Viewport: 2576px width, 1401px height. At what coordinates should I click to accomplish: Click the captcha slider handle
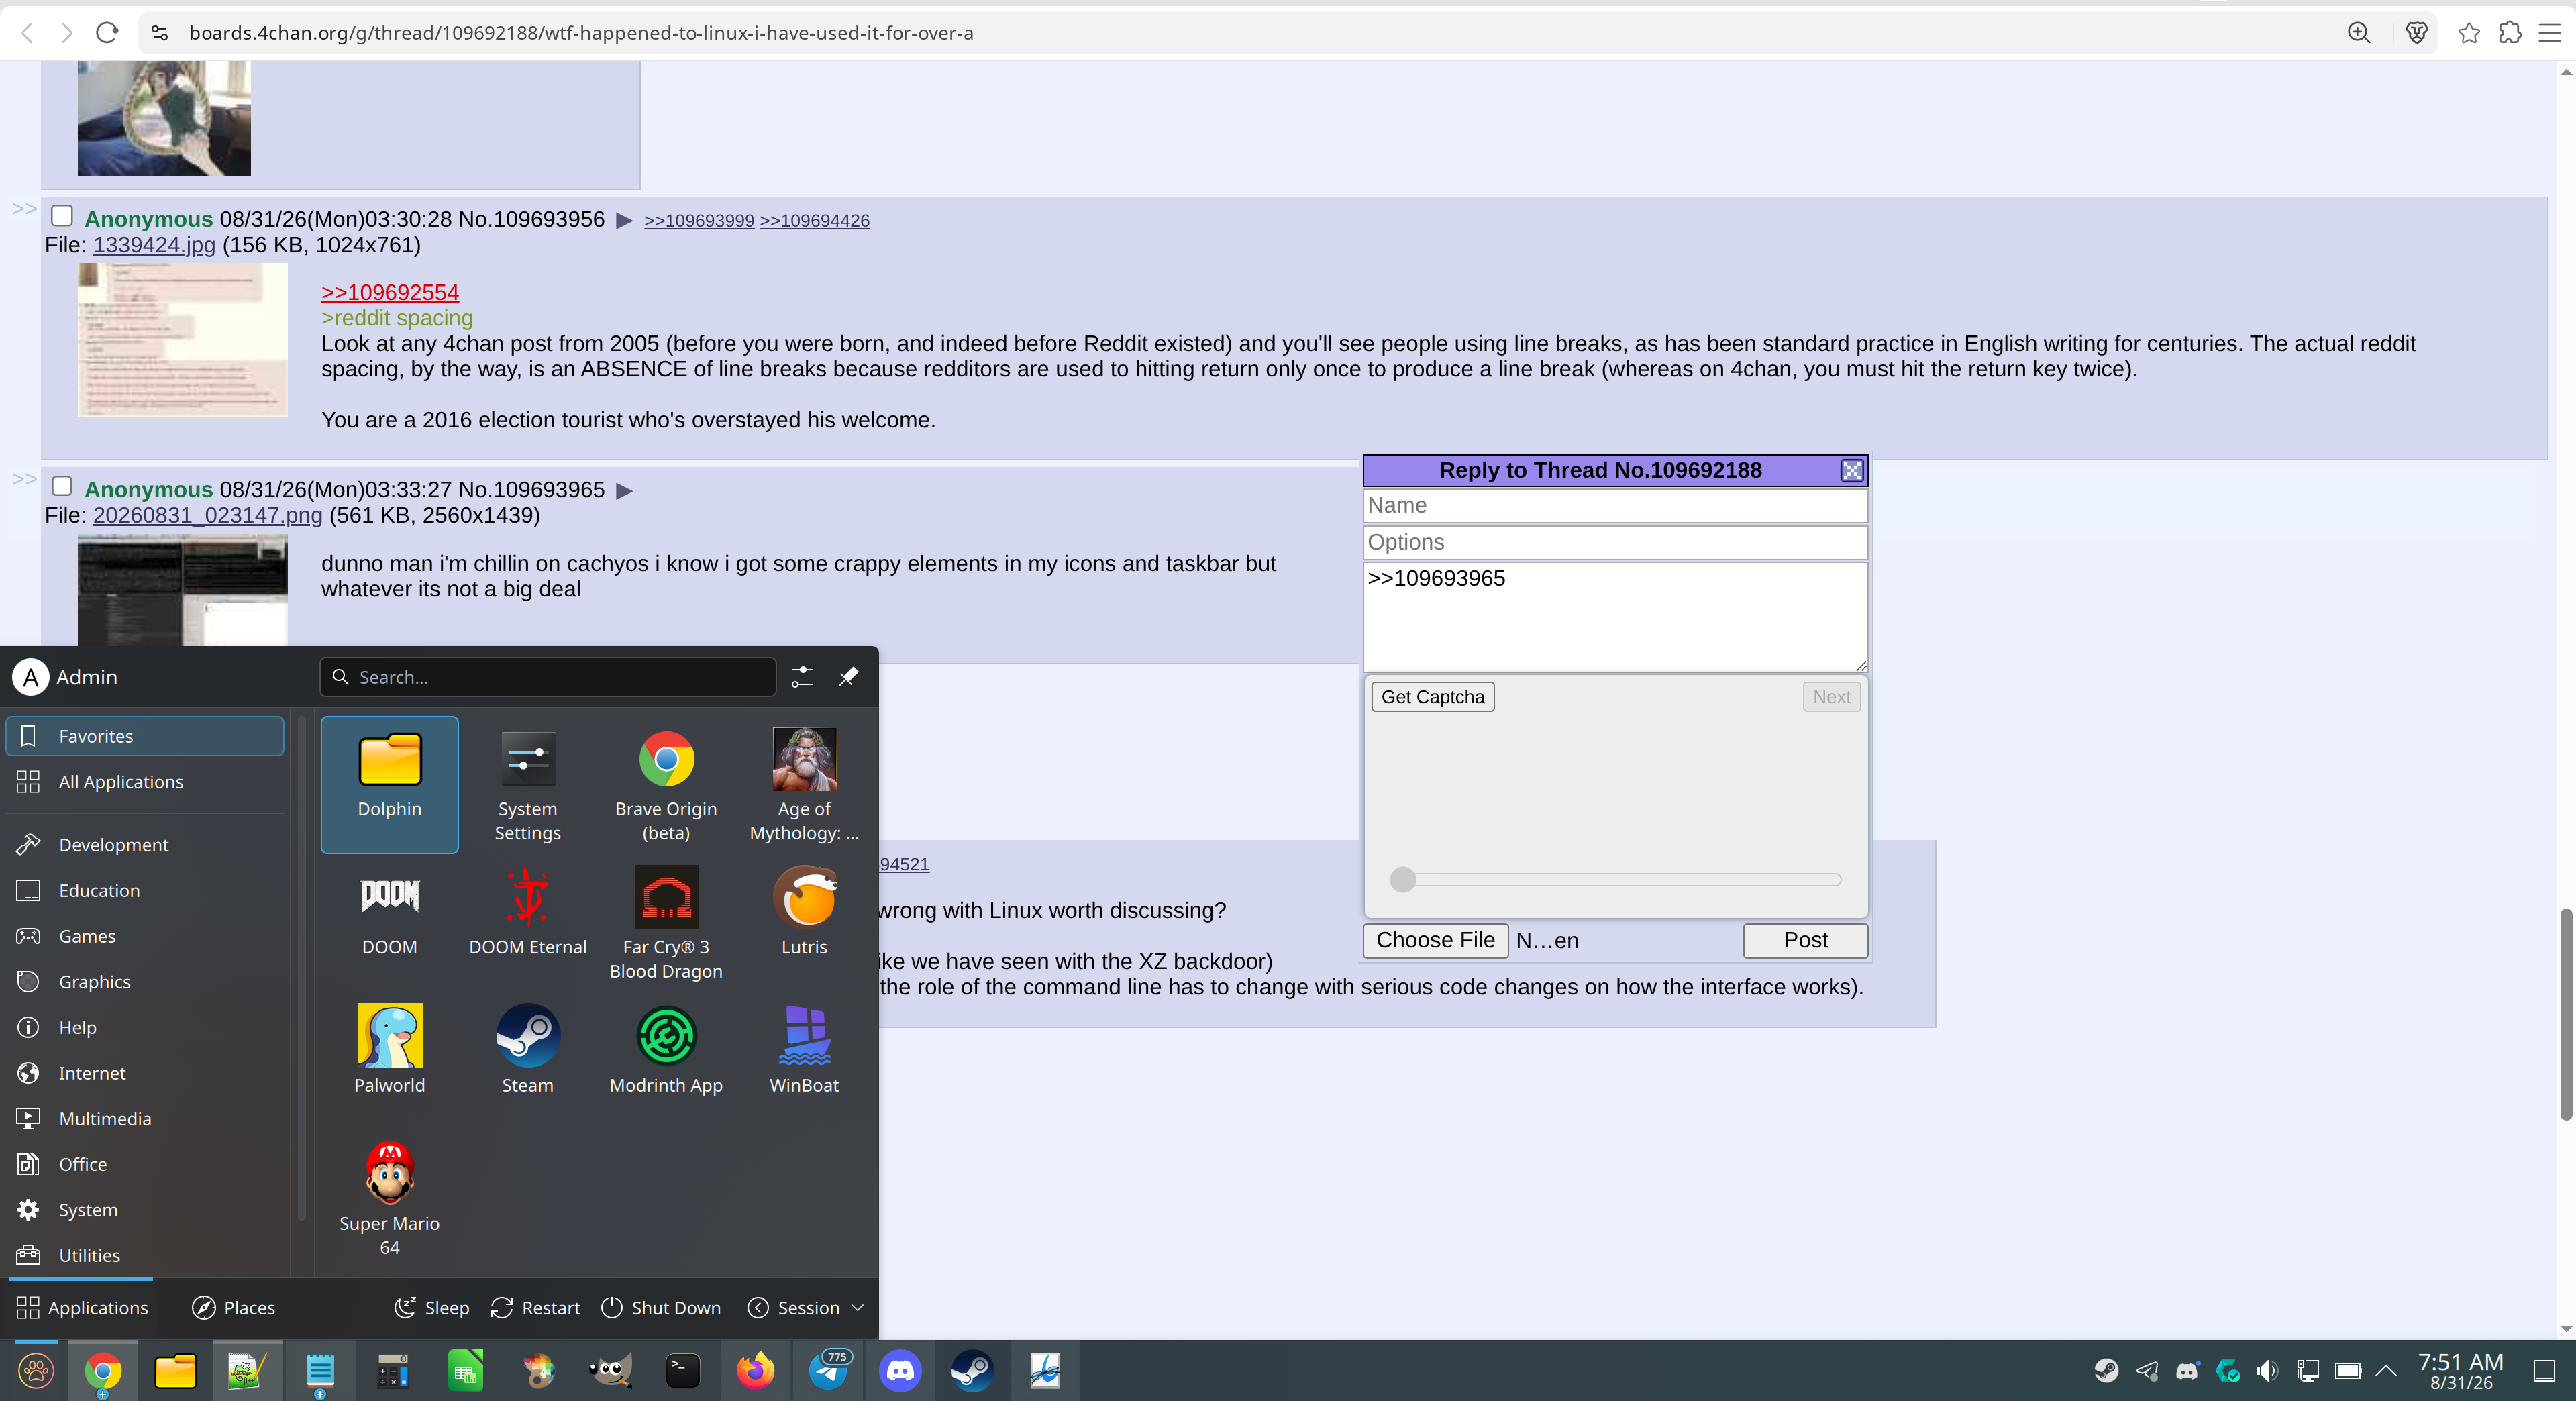click(1403, 880)
